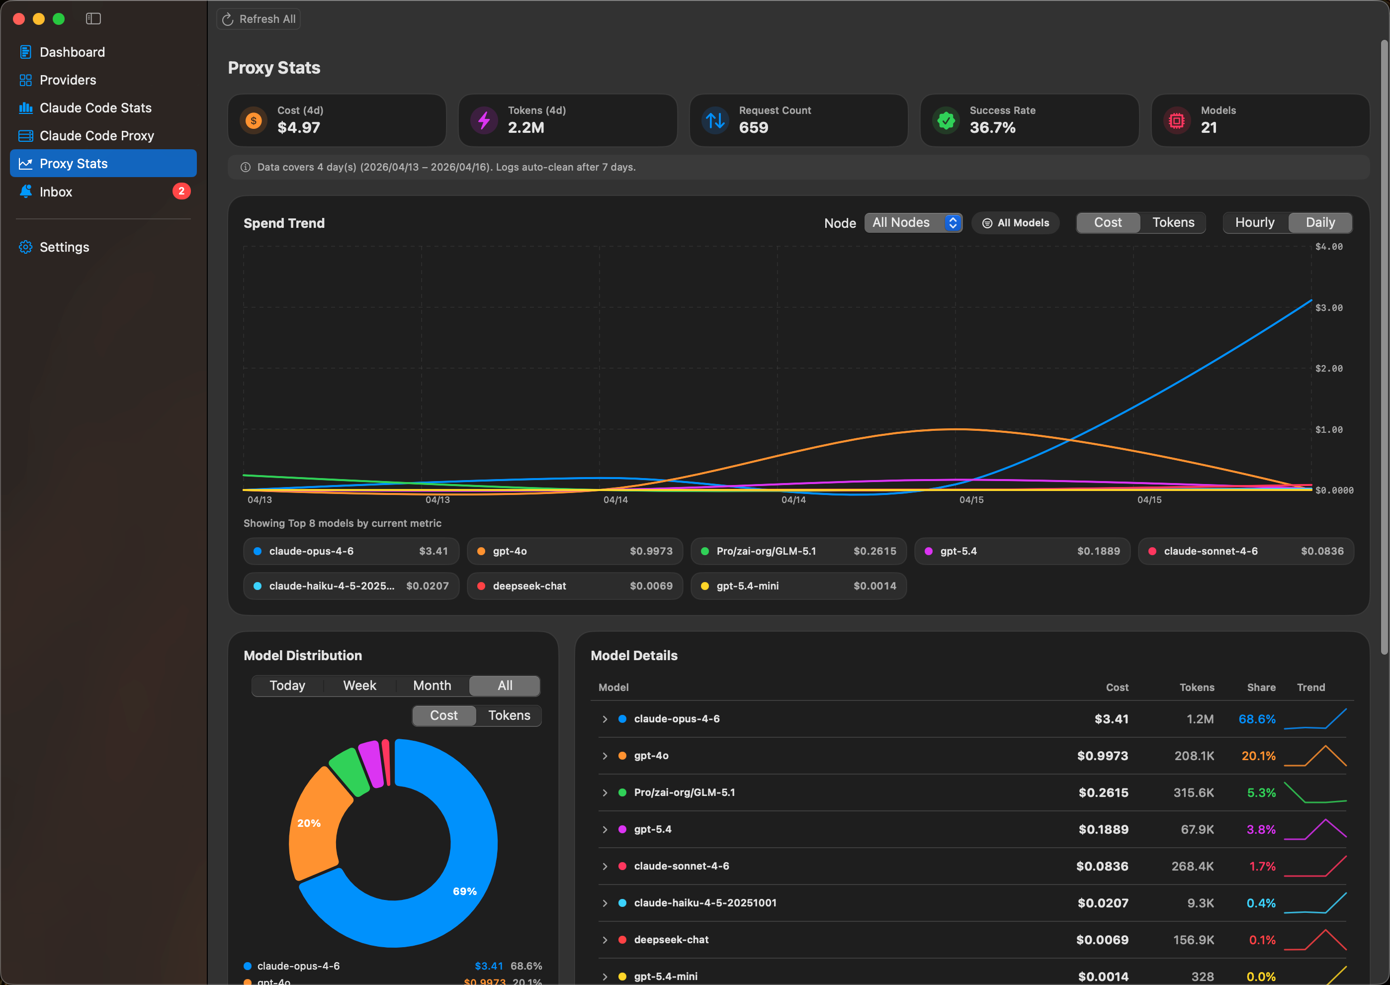1390x985 pixels.
Task: Click the Success Rate shield icon
Action: [946, 120]
